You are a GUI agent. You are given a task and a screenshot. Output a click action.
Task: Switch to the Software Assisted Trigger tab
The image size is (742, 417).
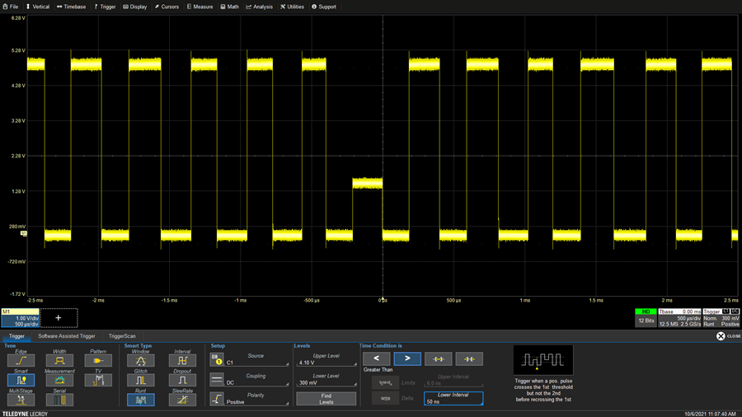pos(67,336)
